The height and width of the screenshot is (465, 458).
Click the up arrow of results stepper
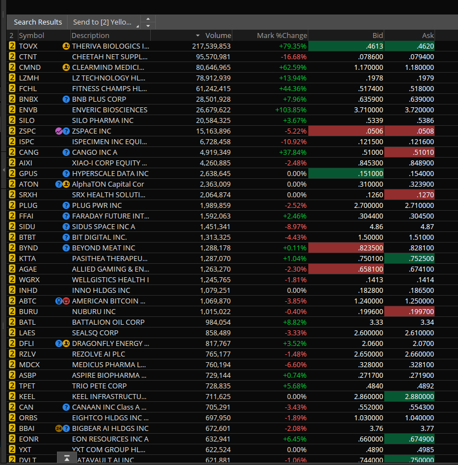148,19
